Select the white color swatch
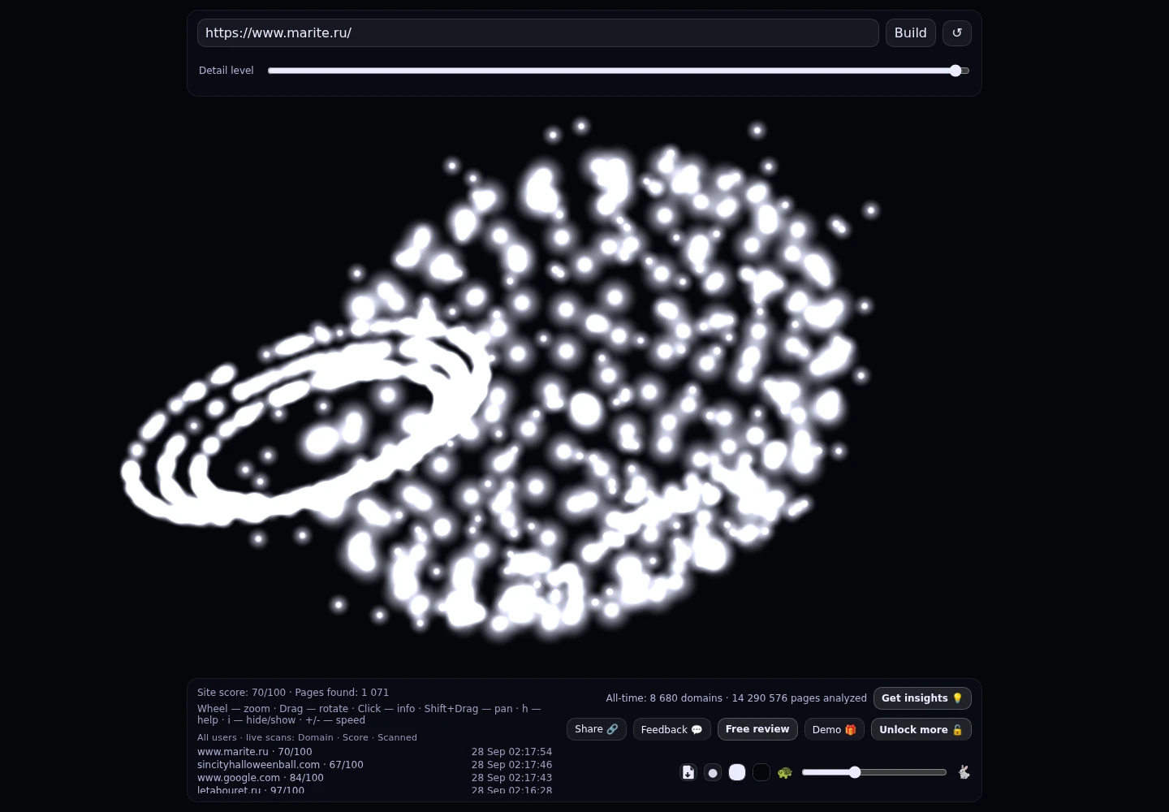The height and width of the screenshot is (812, 1169). (x=737, y=772)
